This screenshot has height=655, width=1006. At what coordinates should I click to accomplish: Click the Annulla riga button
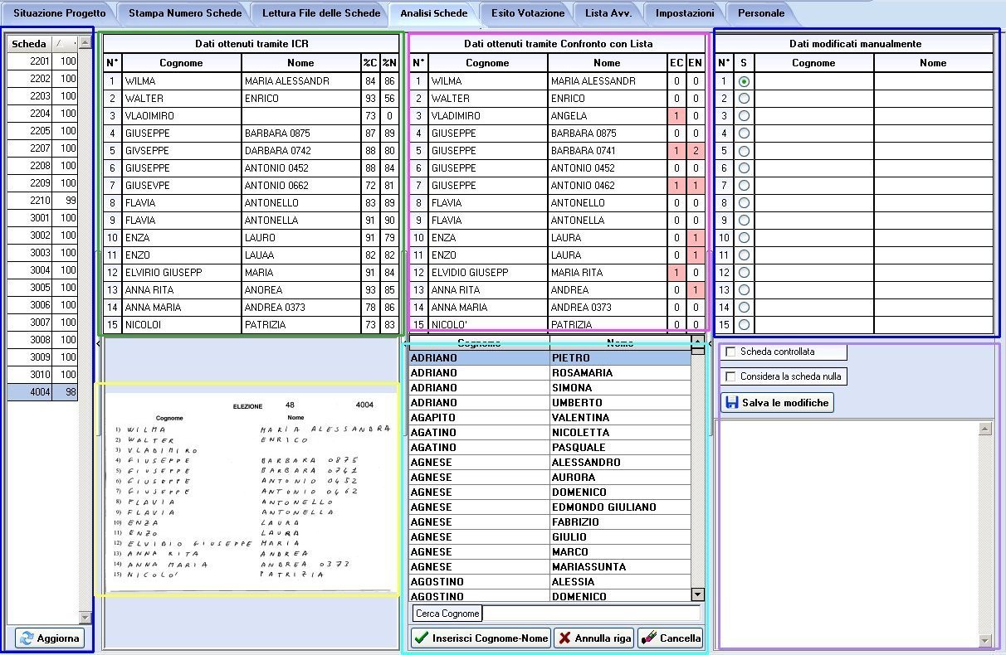tap(593, 638)
